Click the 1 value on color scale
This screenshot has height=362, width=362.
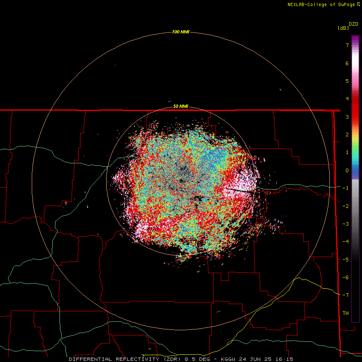click(347, 152)
